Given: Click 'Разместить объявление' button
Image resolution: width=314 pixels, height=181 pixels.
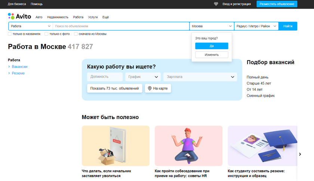Looking at the screenshot, I should coord(277,4).
